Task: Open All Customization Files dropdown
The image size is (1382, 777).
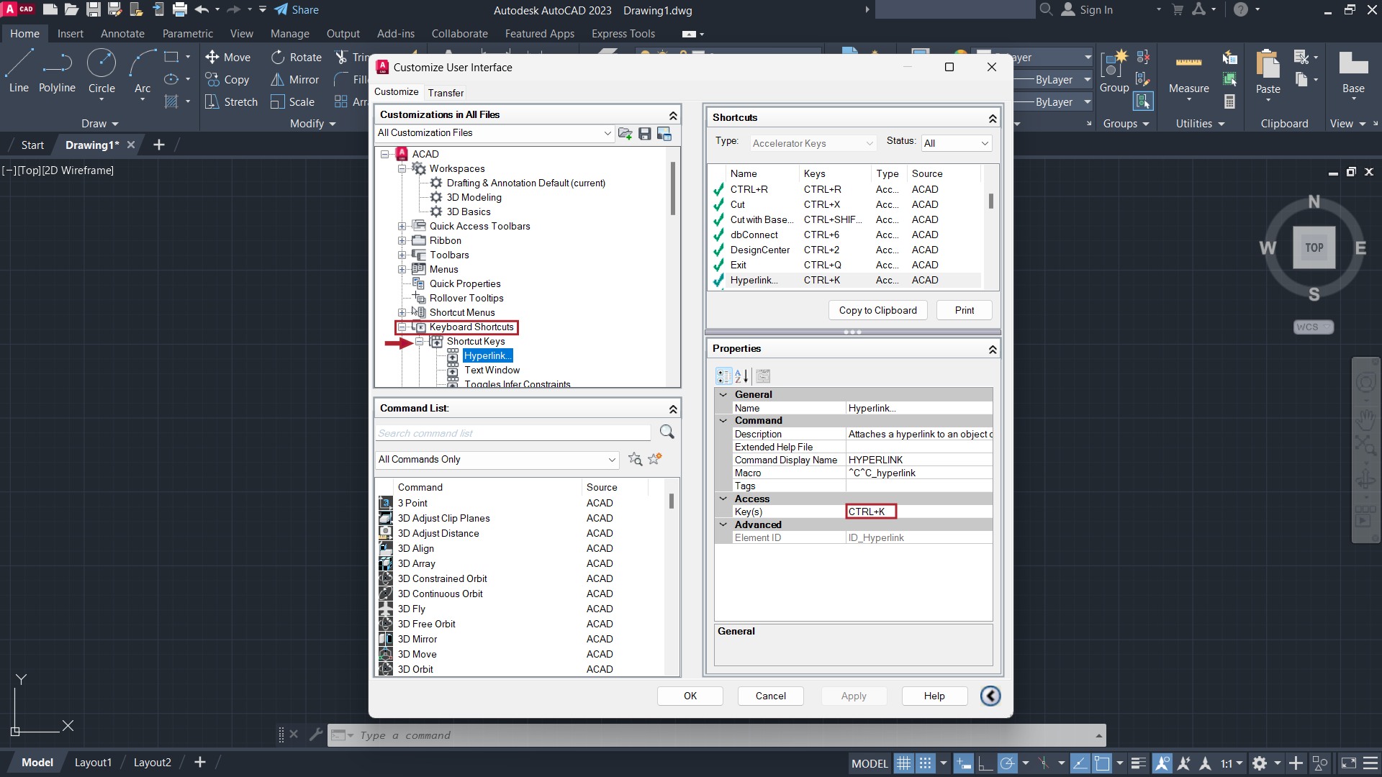Action: (x=495, y=133)
